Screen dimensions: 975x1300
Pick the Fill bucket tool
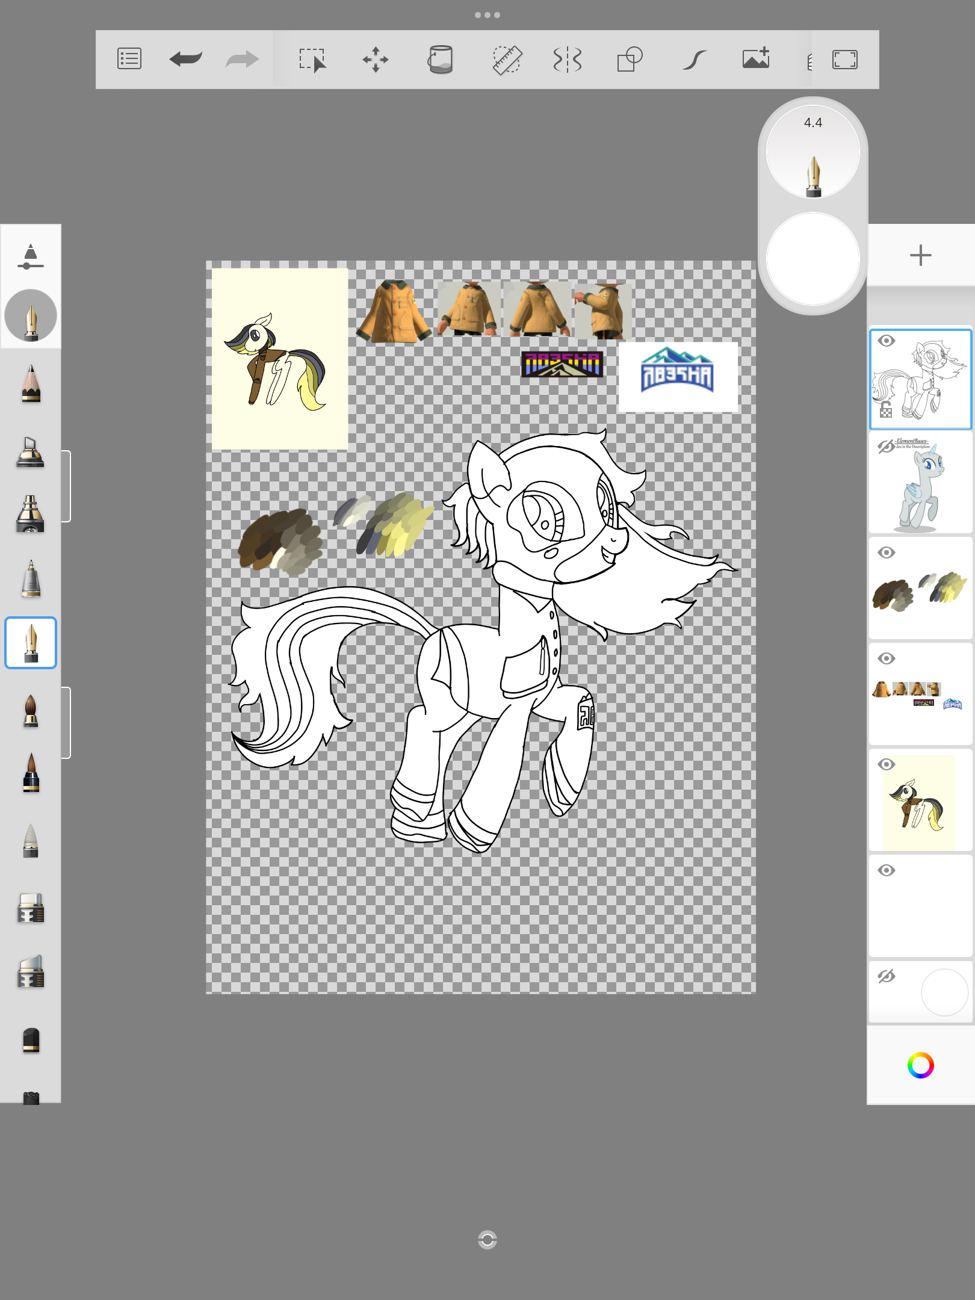pyautogui.click(x=440, y=60)
